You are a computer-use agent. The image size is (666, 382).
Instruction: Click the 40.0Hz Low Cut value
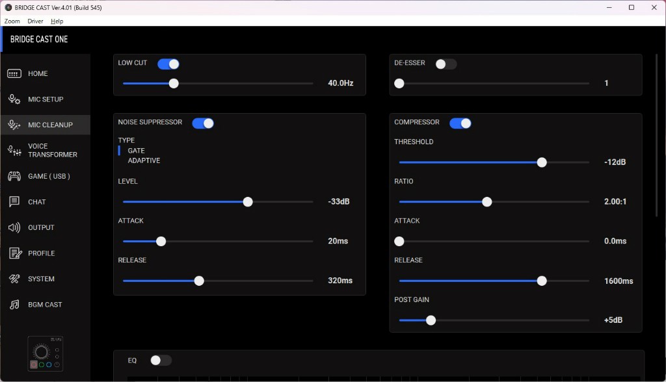(341, 83)
